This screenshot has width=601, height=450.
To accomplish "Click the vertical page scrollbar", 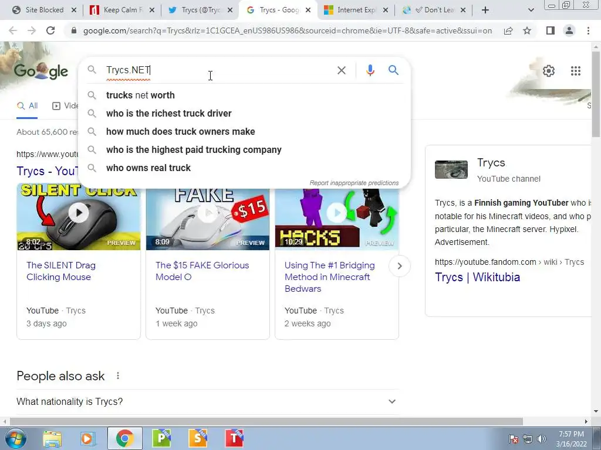I will coord(596,94).
